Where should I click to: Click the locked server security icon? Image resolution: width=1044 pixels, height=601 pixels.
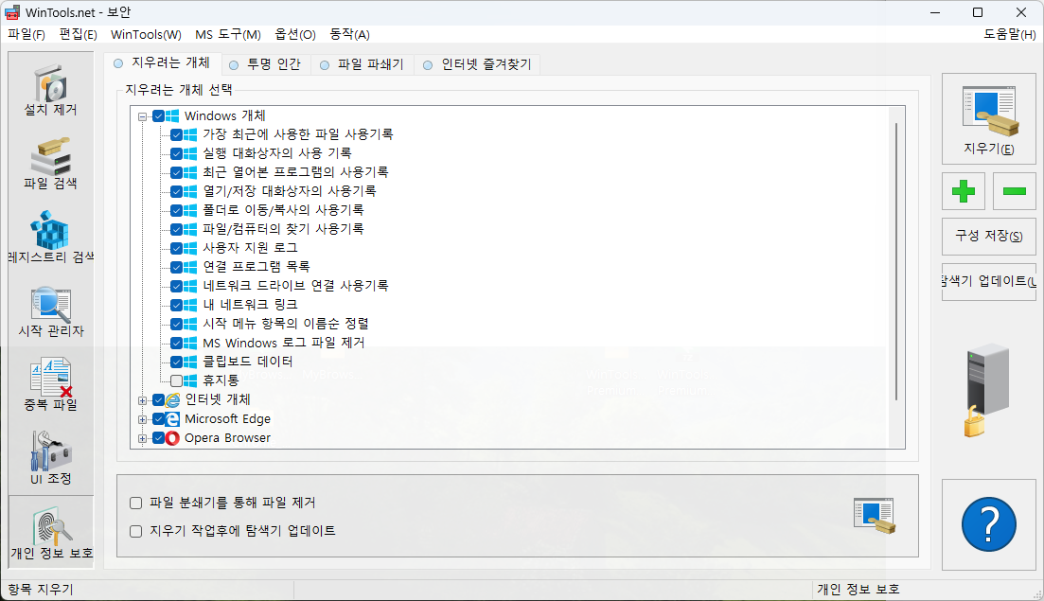pyautogui.click(x=987, y=390)
